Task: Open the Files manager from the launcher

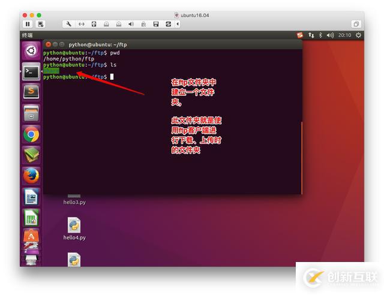Action: [x=31, y=113]
